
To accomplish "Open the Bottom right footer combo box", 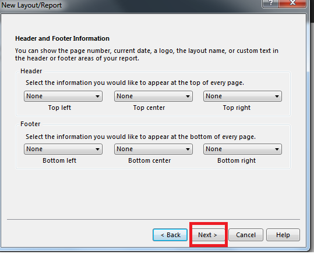I will tap(242, 149).
